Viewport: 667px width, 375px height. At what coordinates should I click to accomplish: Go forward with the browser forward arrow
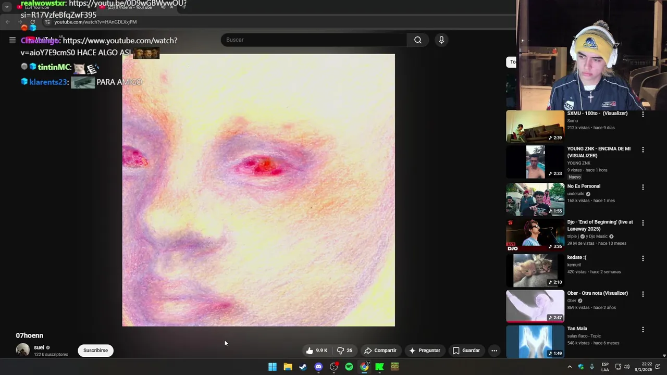tap(21, 22)
